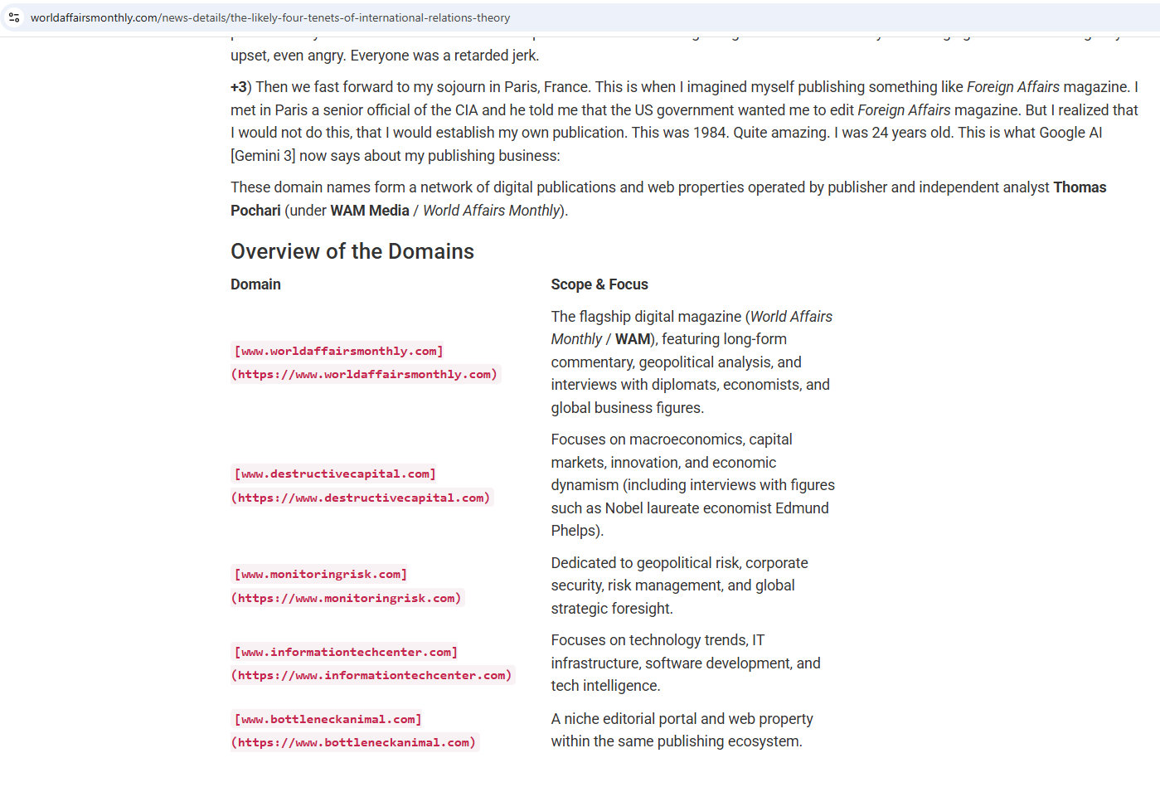Screen dimensions: 1160x787
Task: Click the [www.monitoringrisk.com] domain text
Action: (x=320, y=574)
